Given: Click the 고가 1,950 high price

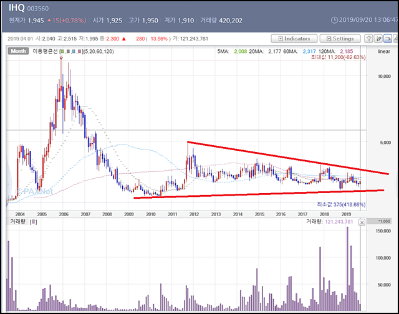Looking at the screenshot, I should [x=143, y=21].
